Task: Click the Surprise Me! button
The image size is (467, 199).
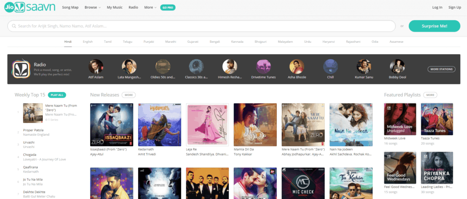Action: coord(434,26)
